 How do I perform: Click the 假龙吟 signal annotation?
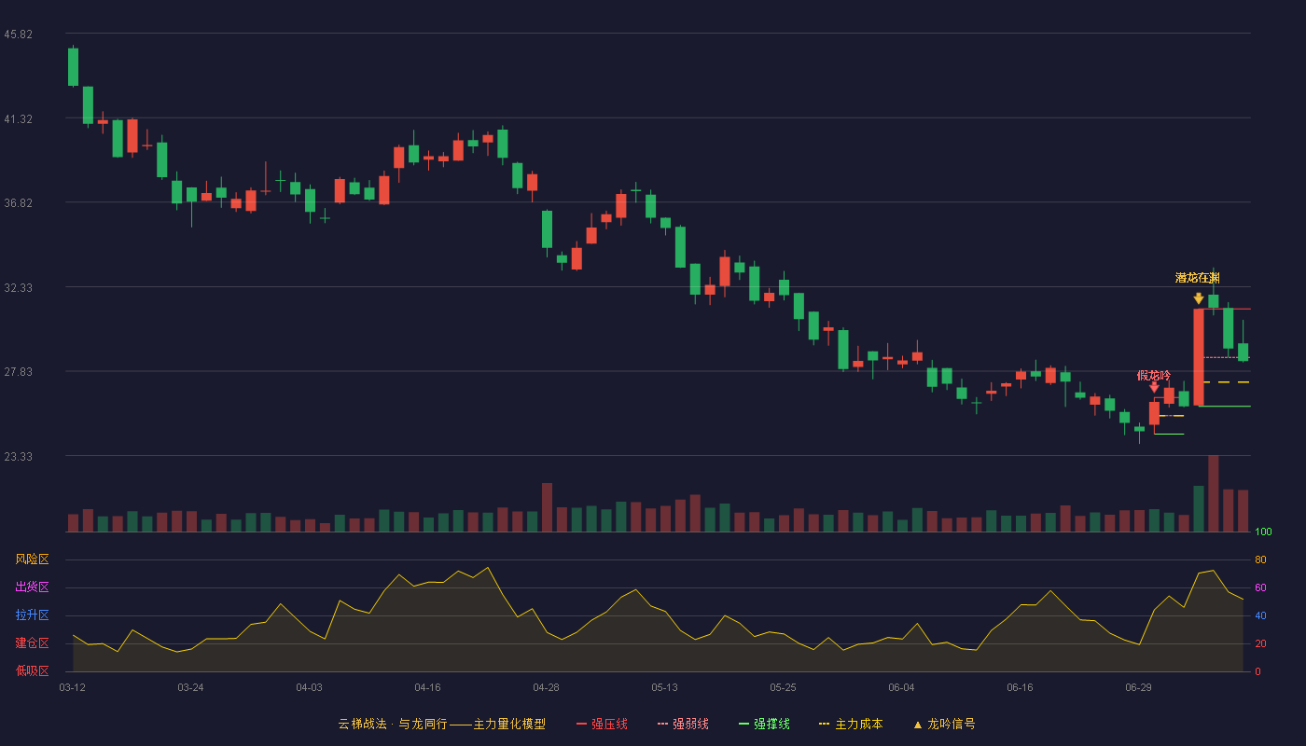pyautogui.click(x=1154, y=375)
